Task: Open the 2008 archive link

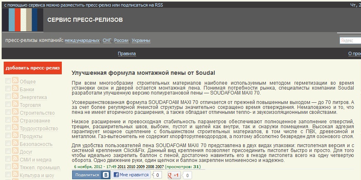Action: pyautogui.click(x=150, y=167)
